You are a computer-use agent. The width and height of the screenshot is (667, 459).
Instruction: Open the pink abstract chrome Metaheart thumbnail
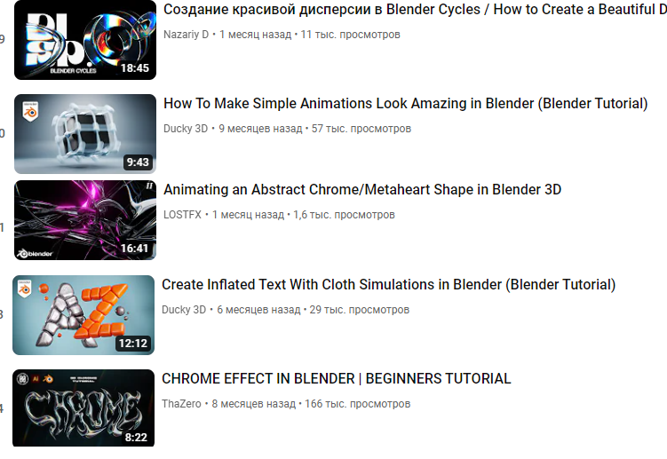85,220
